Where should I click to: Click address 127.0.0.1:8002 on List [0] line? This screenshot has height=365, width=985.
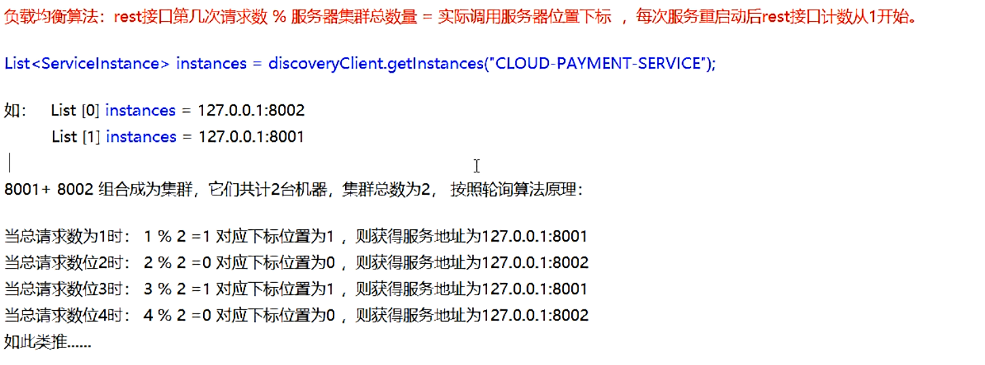[x=251, y=111]
